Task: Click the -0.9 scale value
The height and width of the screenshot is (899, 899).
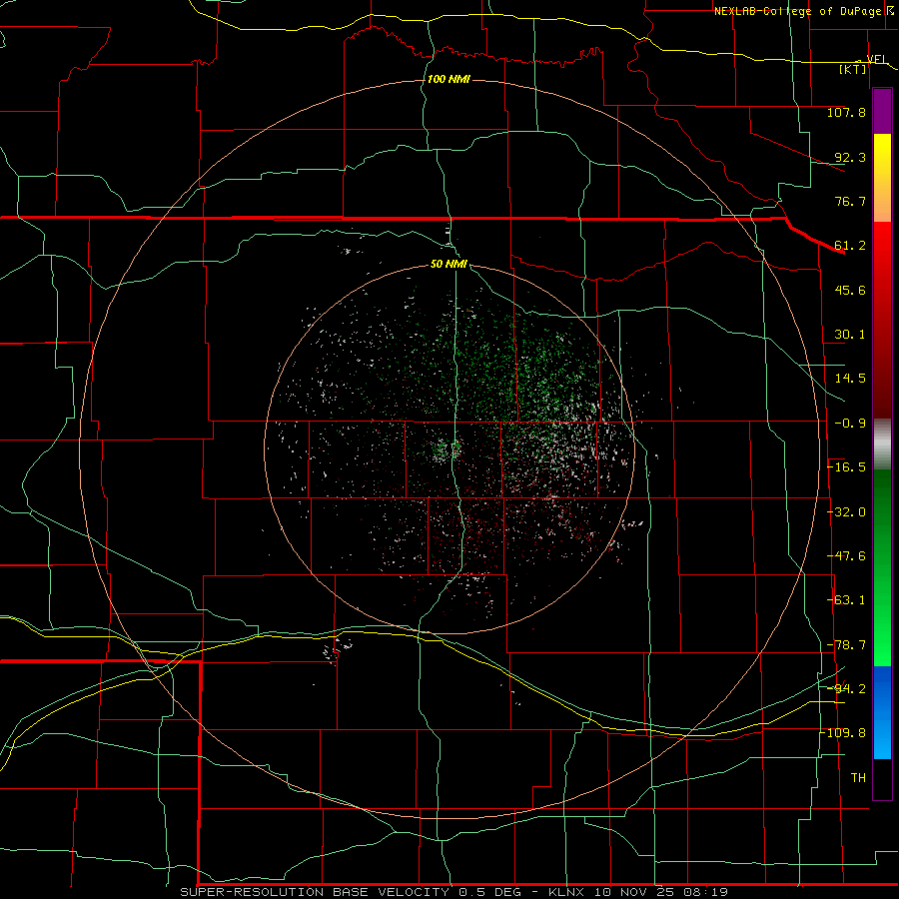Action: [850, 424]
